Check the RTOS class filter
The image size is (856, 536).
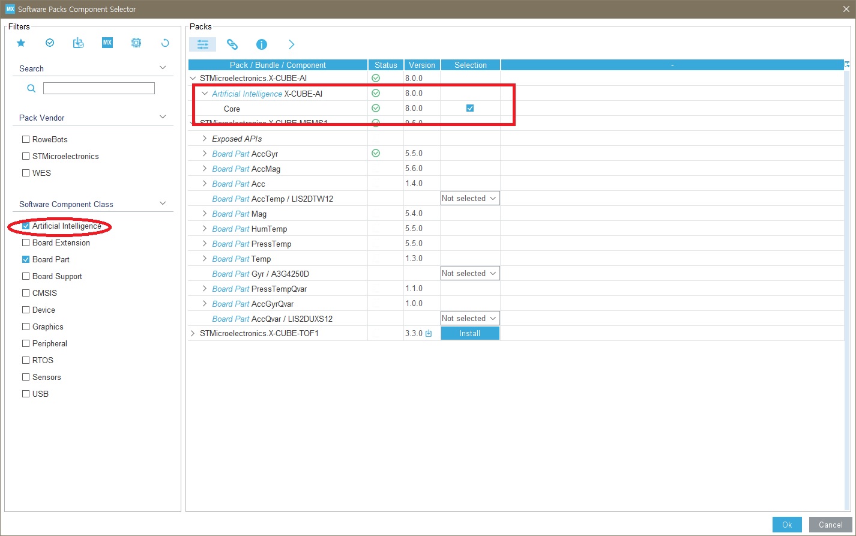tap(26, 360)
